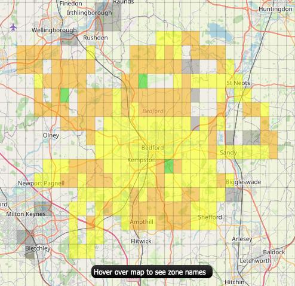This screenshot has width=295, height=286.
Task: Select the Kempston town label
Action: click(142, 160)
